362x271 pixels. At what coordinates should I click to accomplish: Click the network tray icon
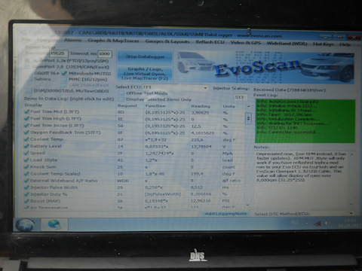(x=318, y=223)
